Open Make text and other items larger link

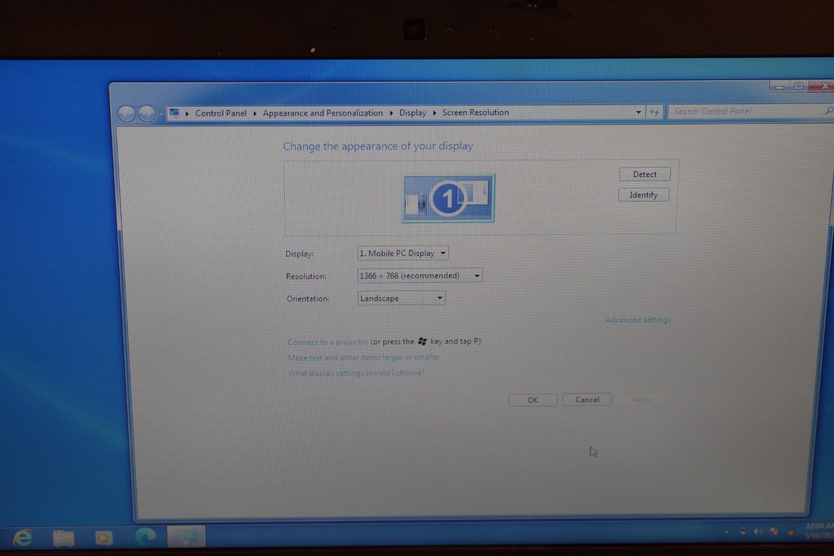click(x=364, y=357)
